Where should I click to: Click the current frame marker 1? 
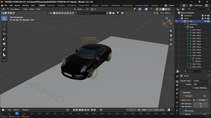pyautogui.click(x=17, y=113)
